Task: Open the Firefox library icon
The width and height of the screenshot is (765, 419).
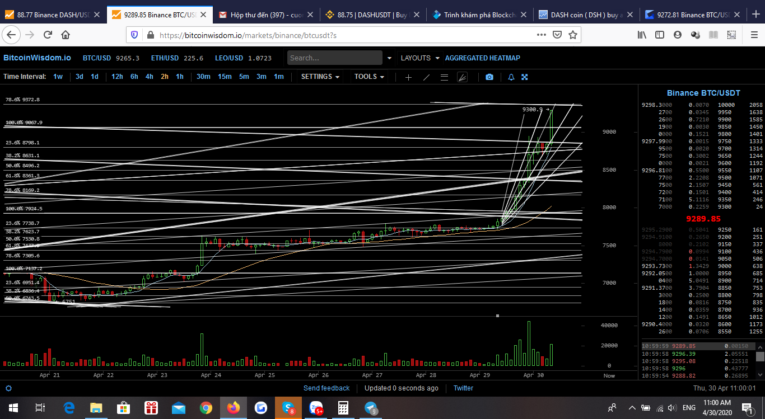Action: click(642, 35)
